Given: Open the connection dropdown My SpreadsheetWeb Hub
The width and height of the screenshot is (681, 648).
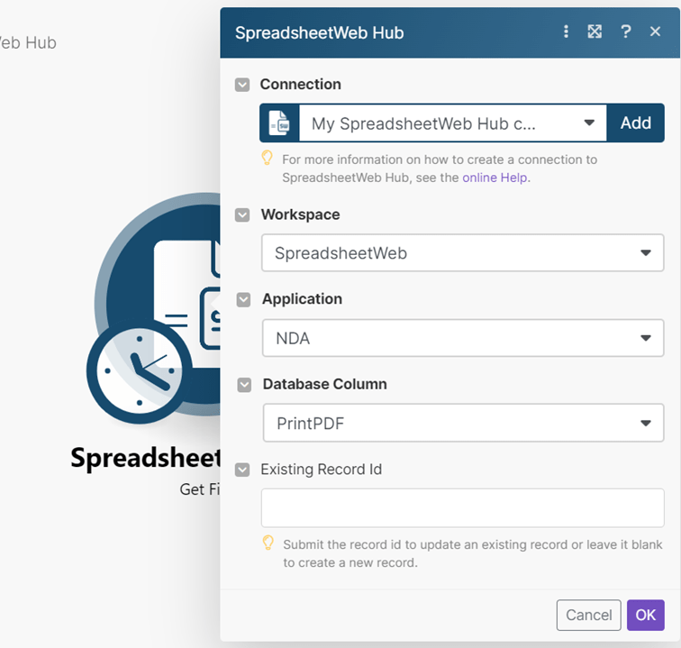Looking at the screenshot, I should (452, 123).
